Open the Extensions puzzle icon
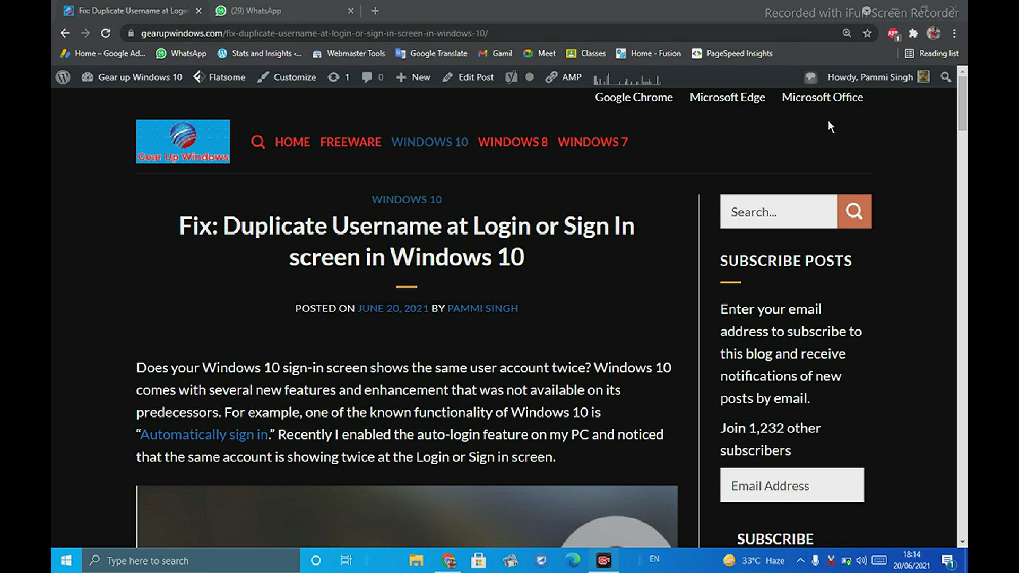The width and height of the screenshot is (1019, 573). point(913,33)
